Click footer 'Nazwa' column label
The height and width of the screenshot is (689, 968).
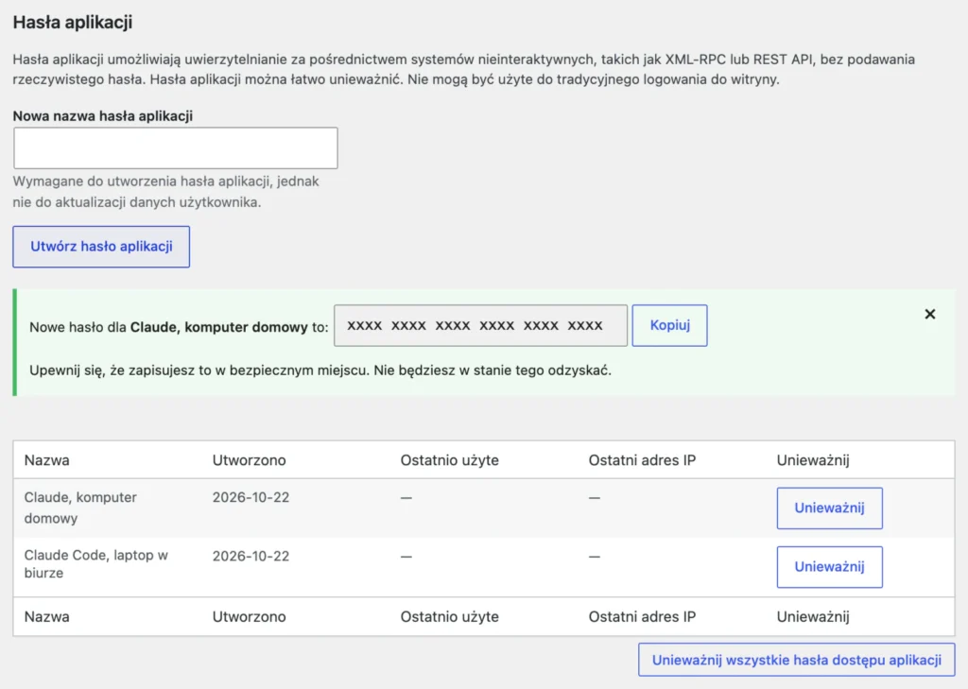coord(47,616)
